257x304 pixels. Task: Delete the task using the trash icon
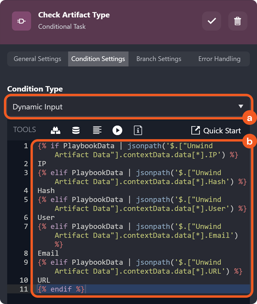[x=238, y=21]
